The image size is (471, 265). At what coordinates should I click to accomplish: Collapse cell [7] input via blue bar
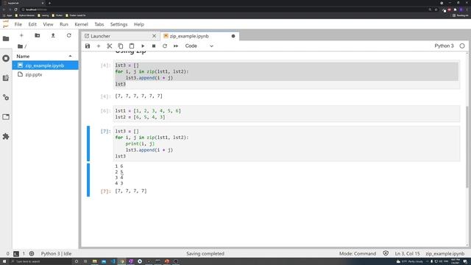(88, 144)
